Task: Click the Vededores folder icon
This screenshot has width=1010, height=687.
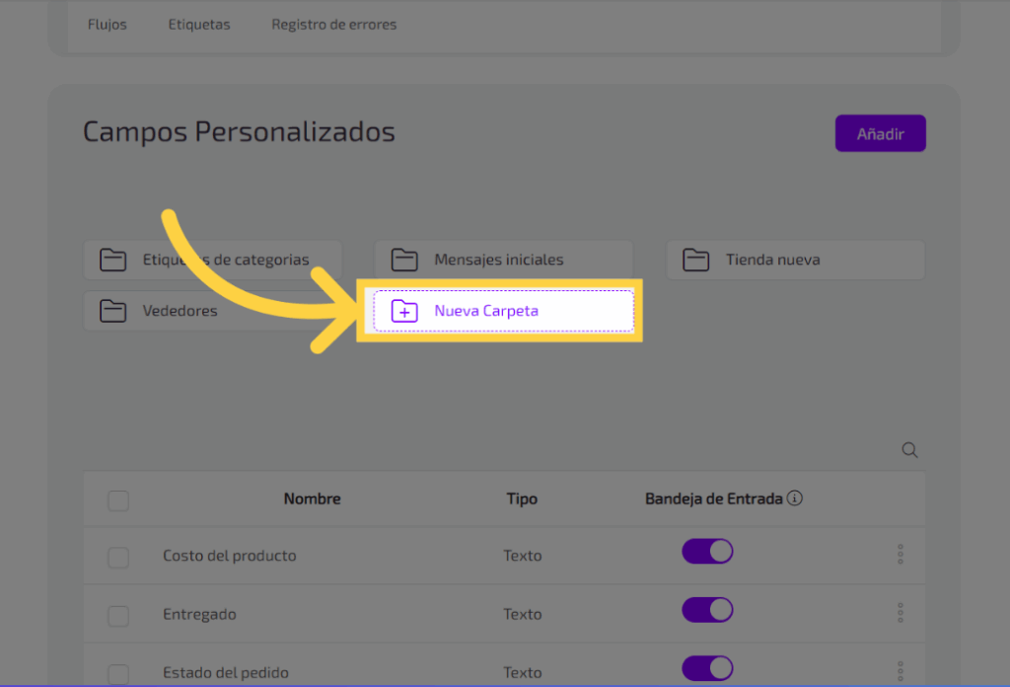Action: pos(113,311)
